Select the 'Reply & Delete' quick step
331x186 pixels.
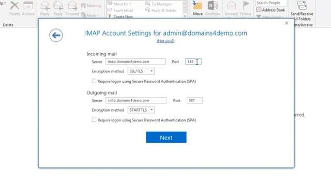click(161, 10)
